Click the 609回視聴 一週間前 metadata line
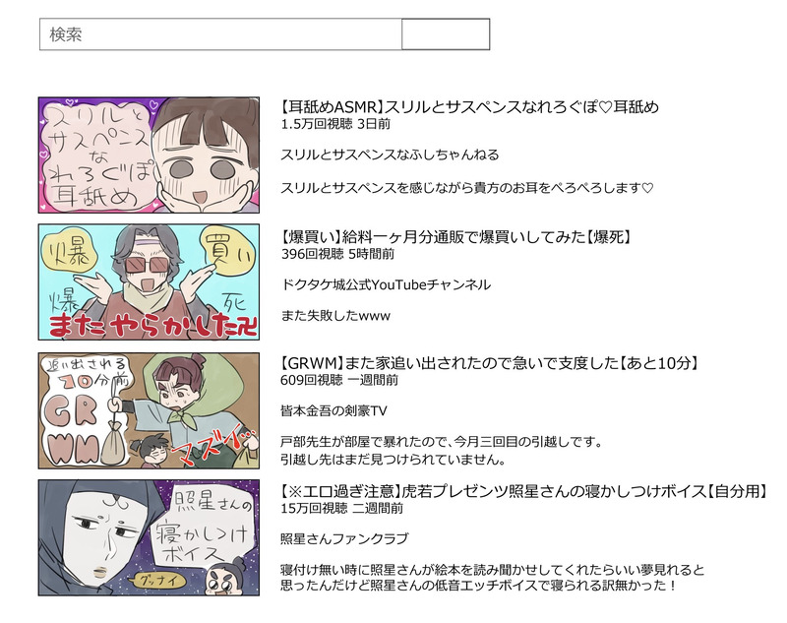Screen dimensions: 787x623 339,380
